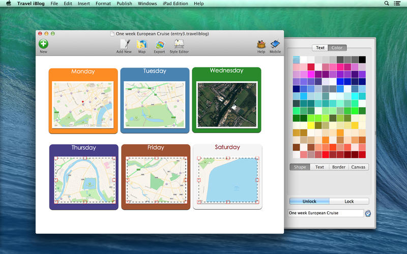Select the Saturday coastline map thumbnail

click(x=228, y=180)
